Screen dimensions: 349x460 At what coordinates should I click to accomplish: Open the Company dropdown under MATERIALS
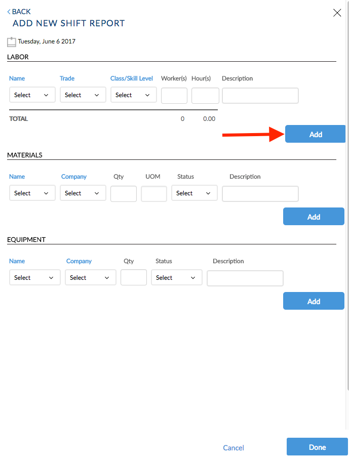pos(83,193)
